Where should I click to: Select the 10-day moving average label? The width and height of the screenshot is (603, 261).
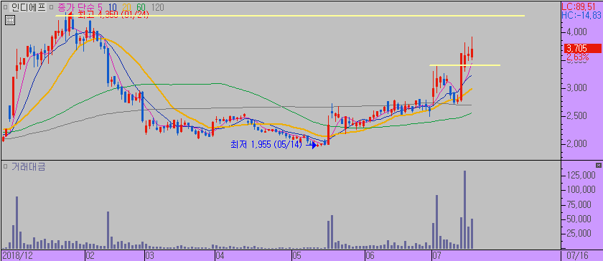point(113,7)
